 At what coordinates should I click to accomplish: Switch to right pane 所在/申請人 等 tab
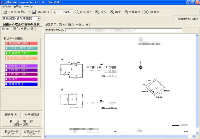click(x=78, y=25)
